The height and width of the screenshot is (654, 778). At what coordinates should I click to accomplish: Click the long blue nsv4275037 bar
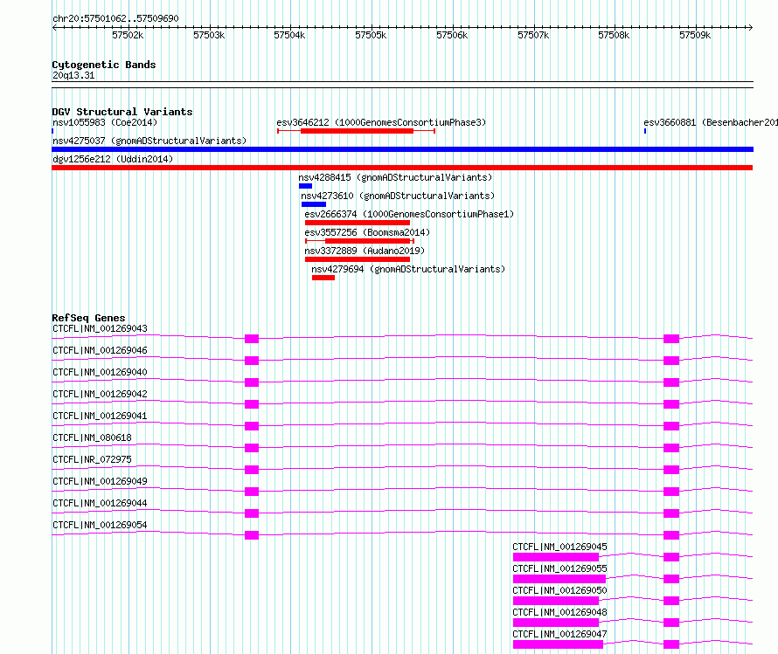pyautogui.click(x=402, y=149)
